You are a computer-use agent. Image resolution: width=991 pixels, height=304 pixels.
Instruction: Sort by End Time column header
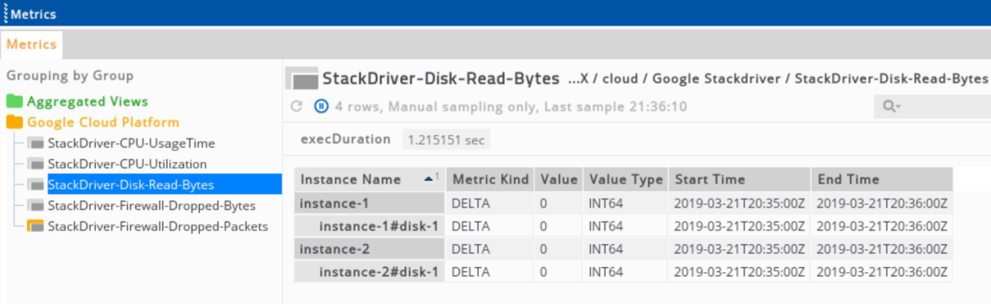881,180
